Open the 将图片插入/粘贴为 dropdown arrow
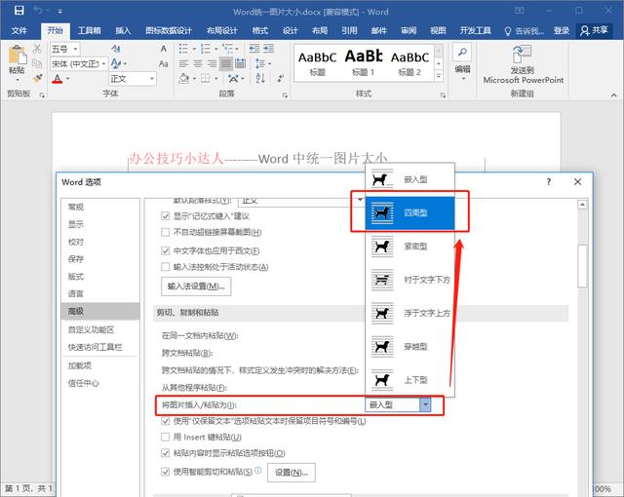The height and width of the screenshot is (497, 624). 425,404
